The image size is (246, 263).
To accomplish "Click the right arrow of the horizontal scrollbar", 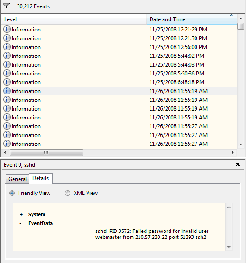I will pos(233,152).
